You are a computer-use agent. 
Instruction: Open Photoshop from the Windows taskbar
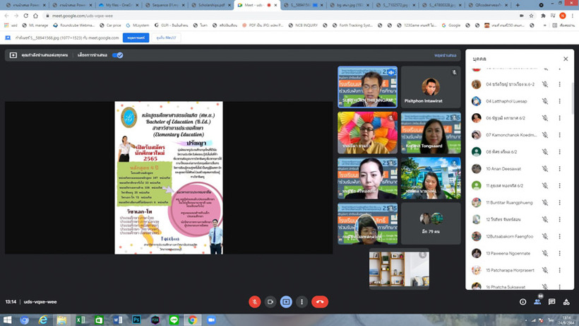(x=136, y=320)
